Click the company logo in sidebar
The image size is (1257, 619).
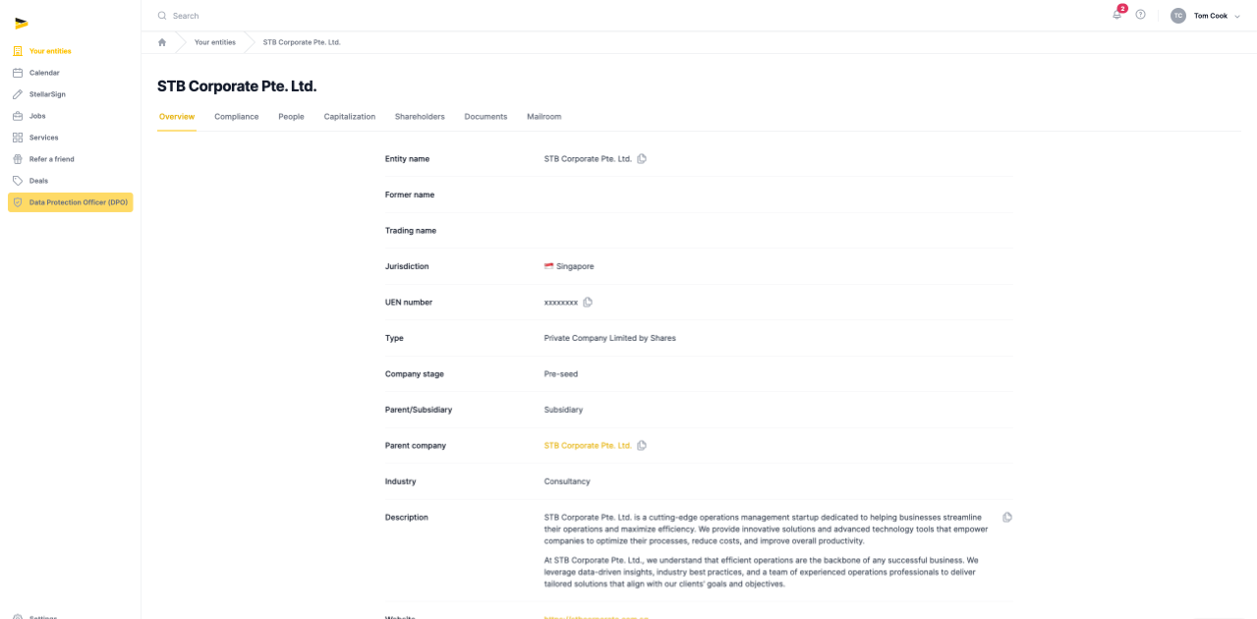(22, 23)
